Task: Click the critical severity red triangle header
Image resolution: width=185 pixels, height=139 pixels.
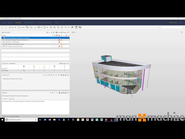Action: tap(59, 35)
